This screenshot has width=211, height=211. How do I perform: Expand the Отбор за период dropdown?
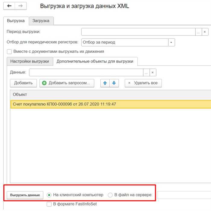pos(171,42)
